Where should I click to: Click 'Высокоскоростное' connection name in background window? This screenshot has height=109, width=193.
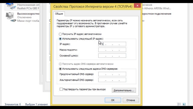tap(28, 14)
